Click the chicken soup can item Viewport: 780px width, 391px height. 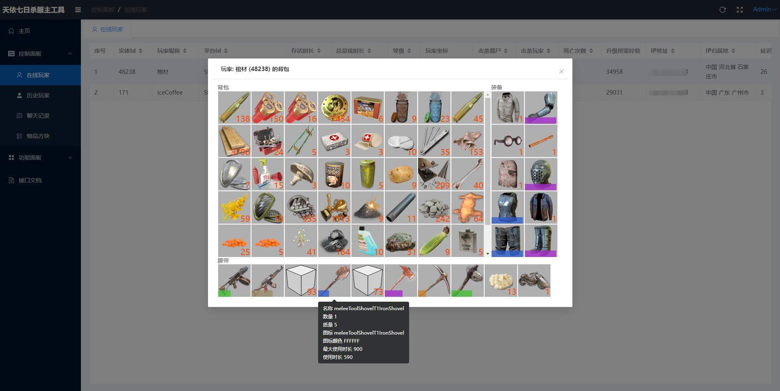334,174
